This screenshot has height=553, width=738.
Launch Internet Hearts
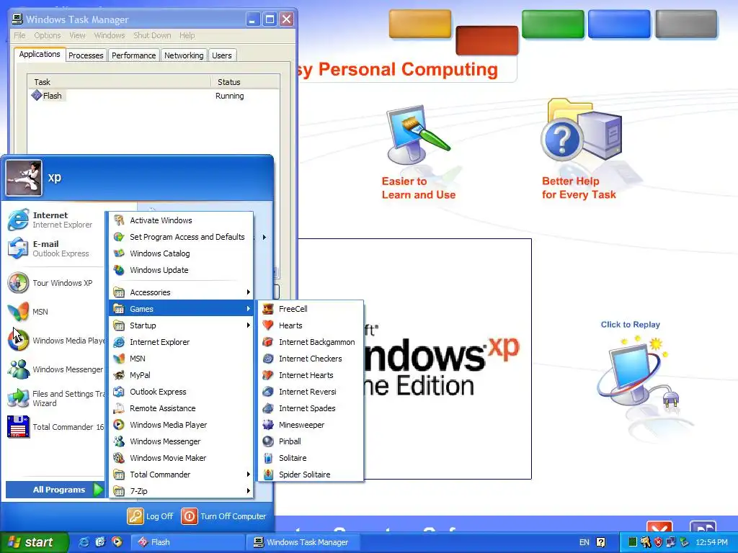311,374
